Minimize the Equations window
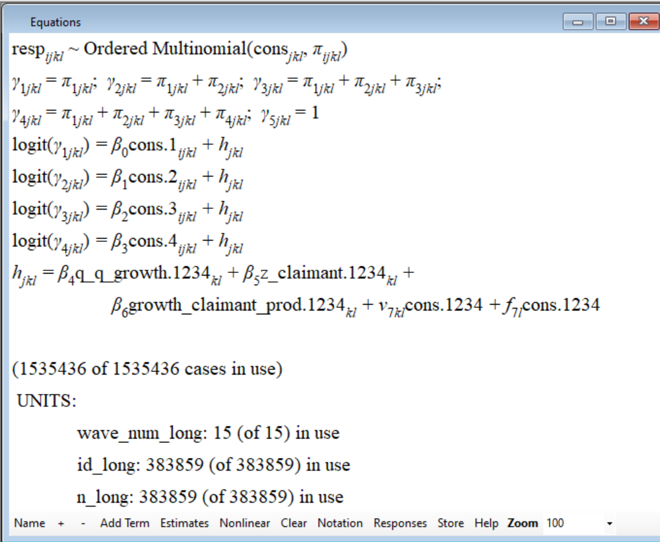 [579, 21]
